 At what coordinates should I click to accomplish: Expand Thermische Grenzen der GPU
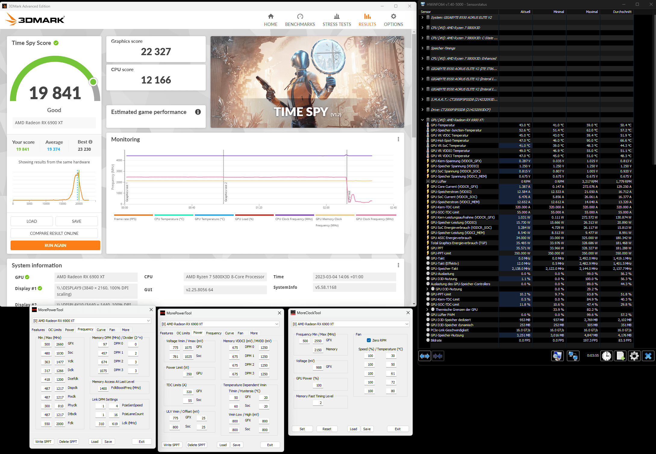(427, 310)
